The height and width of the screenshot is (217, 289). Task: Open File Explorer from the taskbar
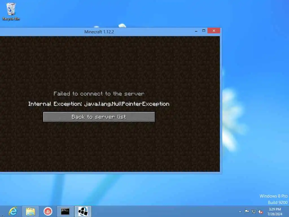point(30,211)
